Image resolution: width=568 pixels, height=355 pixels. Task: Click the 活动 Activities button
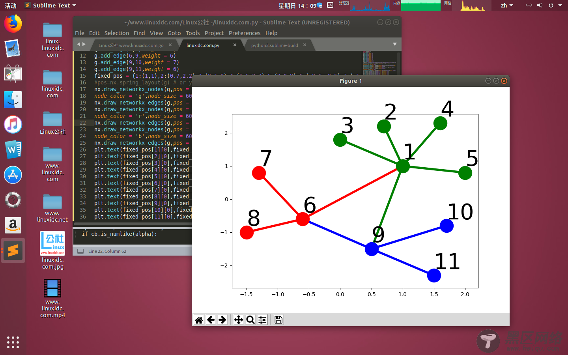(11, 6)
